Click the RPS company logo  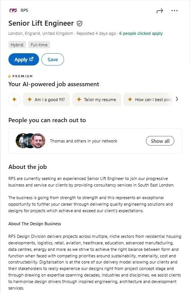pyautogui.click(x=13, y=10)
